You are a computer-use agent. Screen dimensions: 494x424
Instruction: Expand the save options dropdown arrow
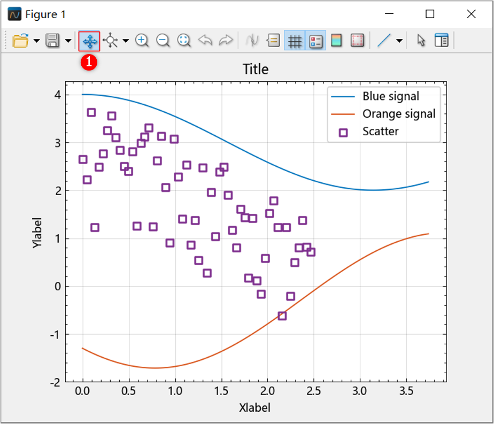(68, 41)
